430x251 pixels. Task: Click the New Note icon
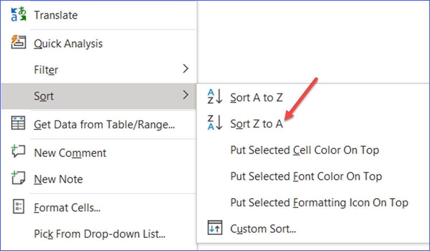pos(18,178)
